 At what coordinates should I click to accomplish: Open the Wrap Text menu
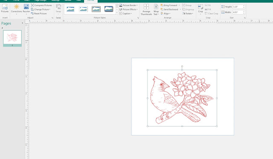click(x=156, y=9)
